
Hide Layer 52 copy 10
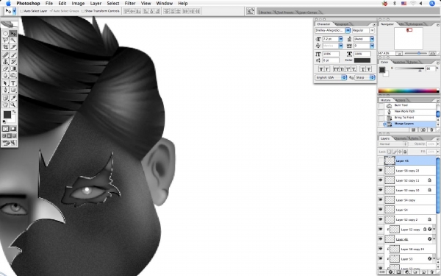pyautogui.click(x=381, y=190)
